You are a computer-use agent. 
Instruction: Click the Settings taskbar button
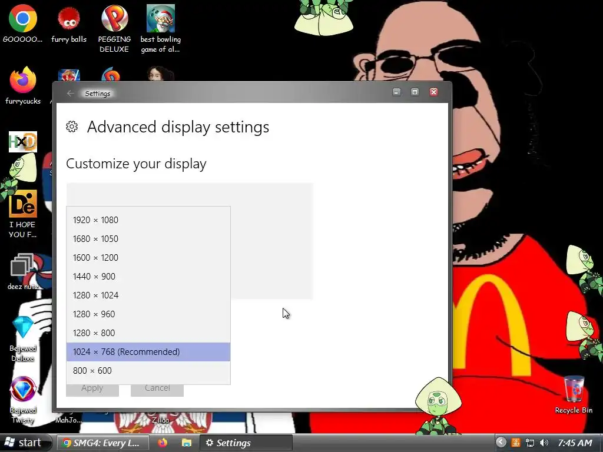[x=246, y=443]
